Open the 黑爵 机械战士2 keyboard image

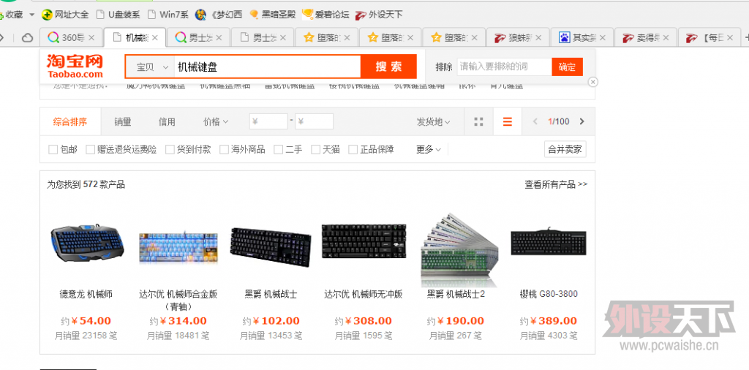pyautogui.click(x=459, y=249)
